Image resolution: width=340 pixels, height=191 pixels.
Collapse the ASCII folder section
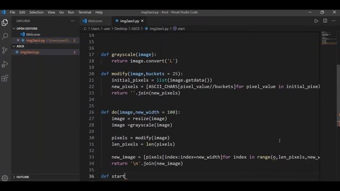pos(20,46)
